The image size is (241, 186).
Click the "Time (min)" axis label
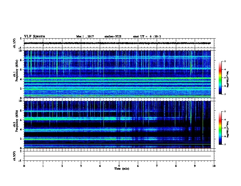[x=122, y=169]
